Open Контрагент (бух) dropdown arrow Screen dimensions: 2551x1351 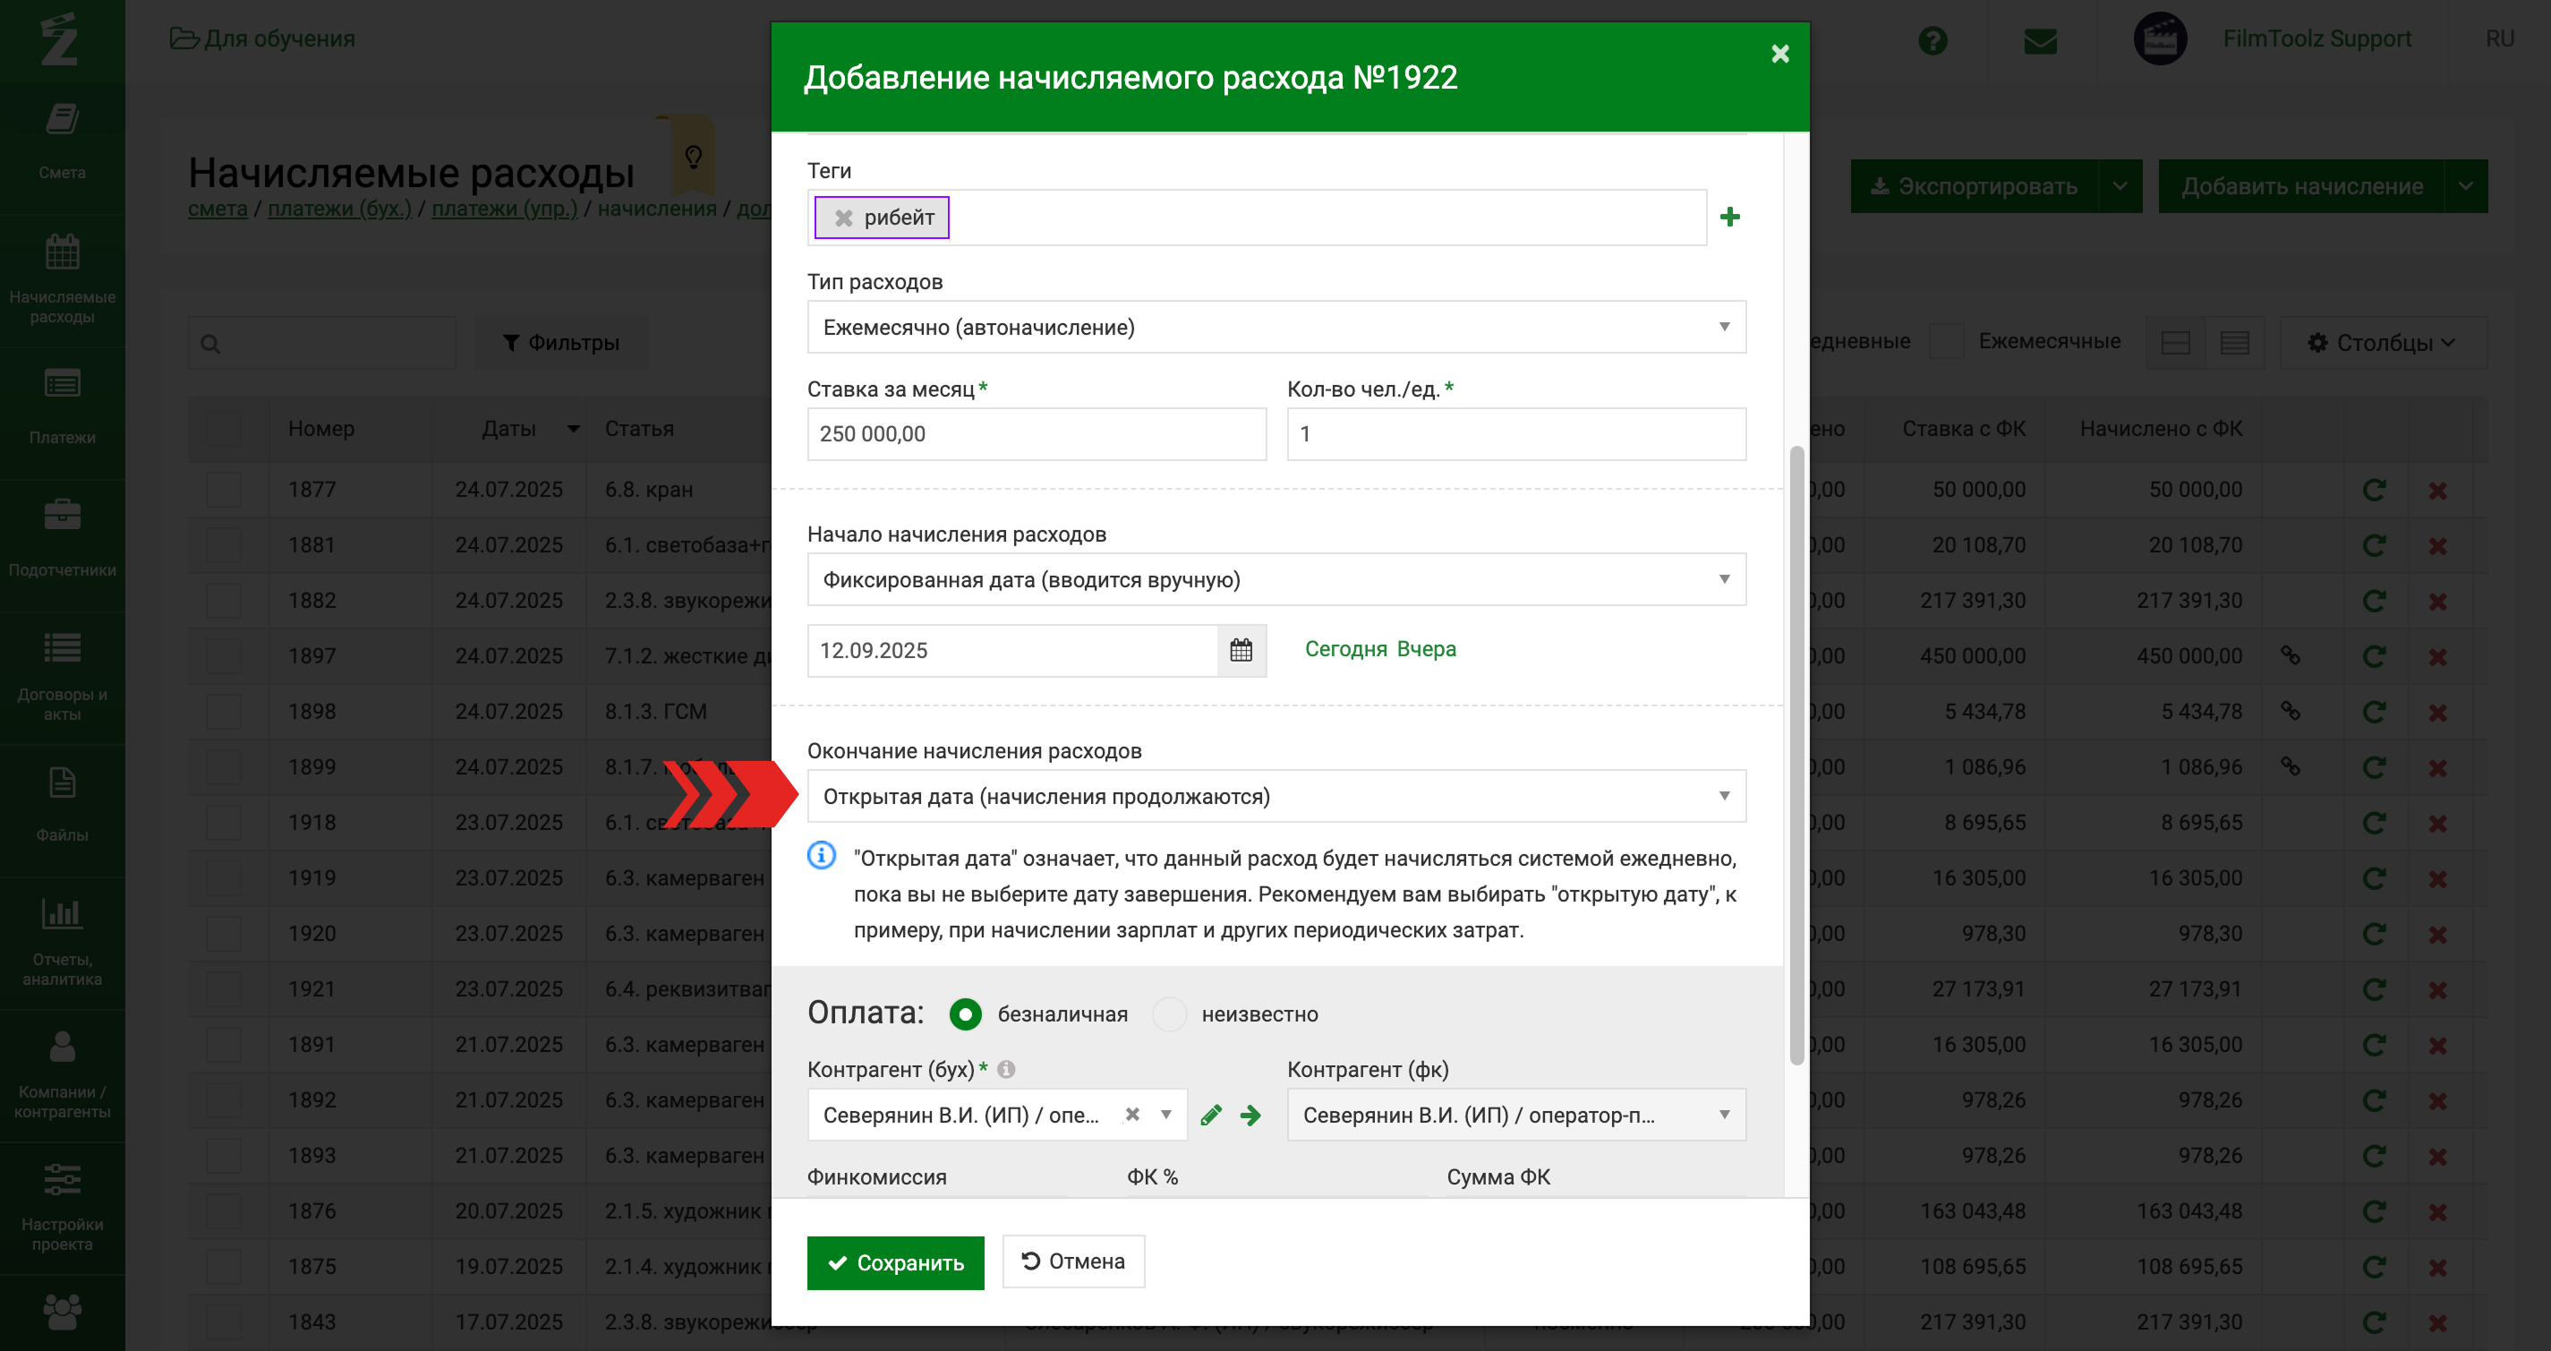(1165, 1115)
